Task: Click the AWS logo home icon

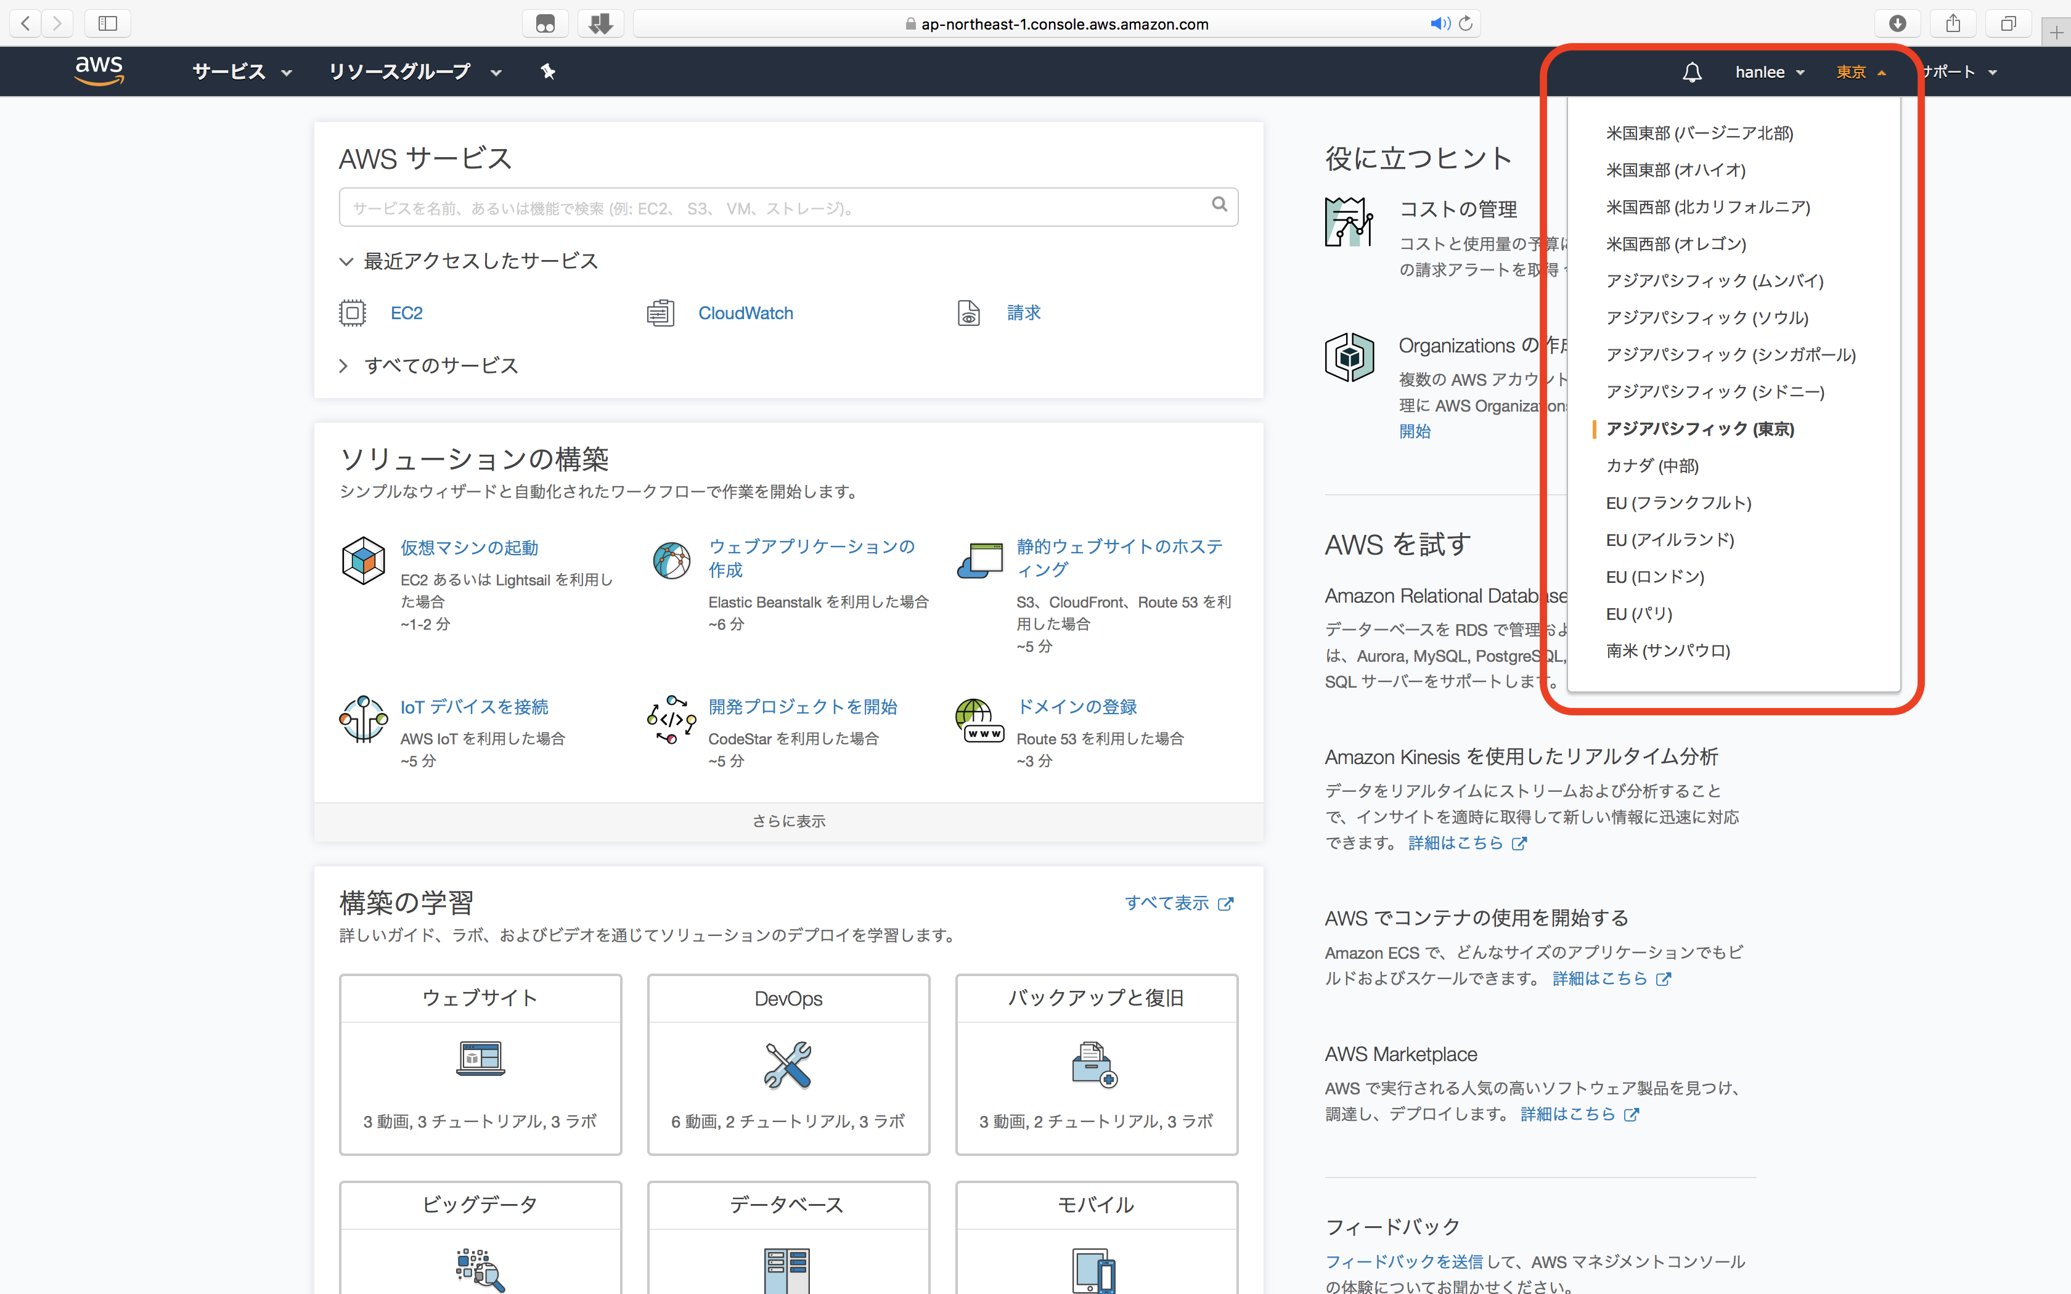Action: (x=99, y=71)
